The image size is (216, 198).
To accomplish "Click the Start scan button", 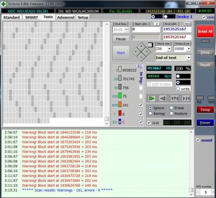I will pos(121,53).
